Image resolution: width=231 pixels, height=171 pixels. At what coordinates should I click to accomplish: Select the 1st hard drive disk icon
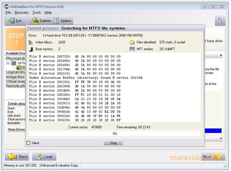[x=14, y=63]
